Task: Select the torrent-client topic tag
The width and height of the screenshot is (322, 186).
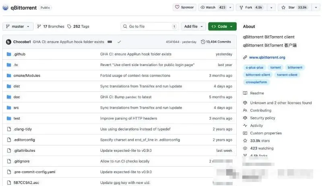Action: pos(287,75)
